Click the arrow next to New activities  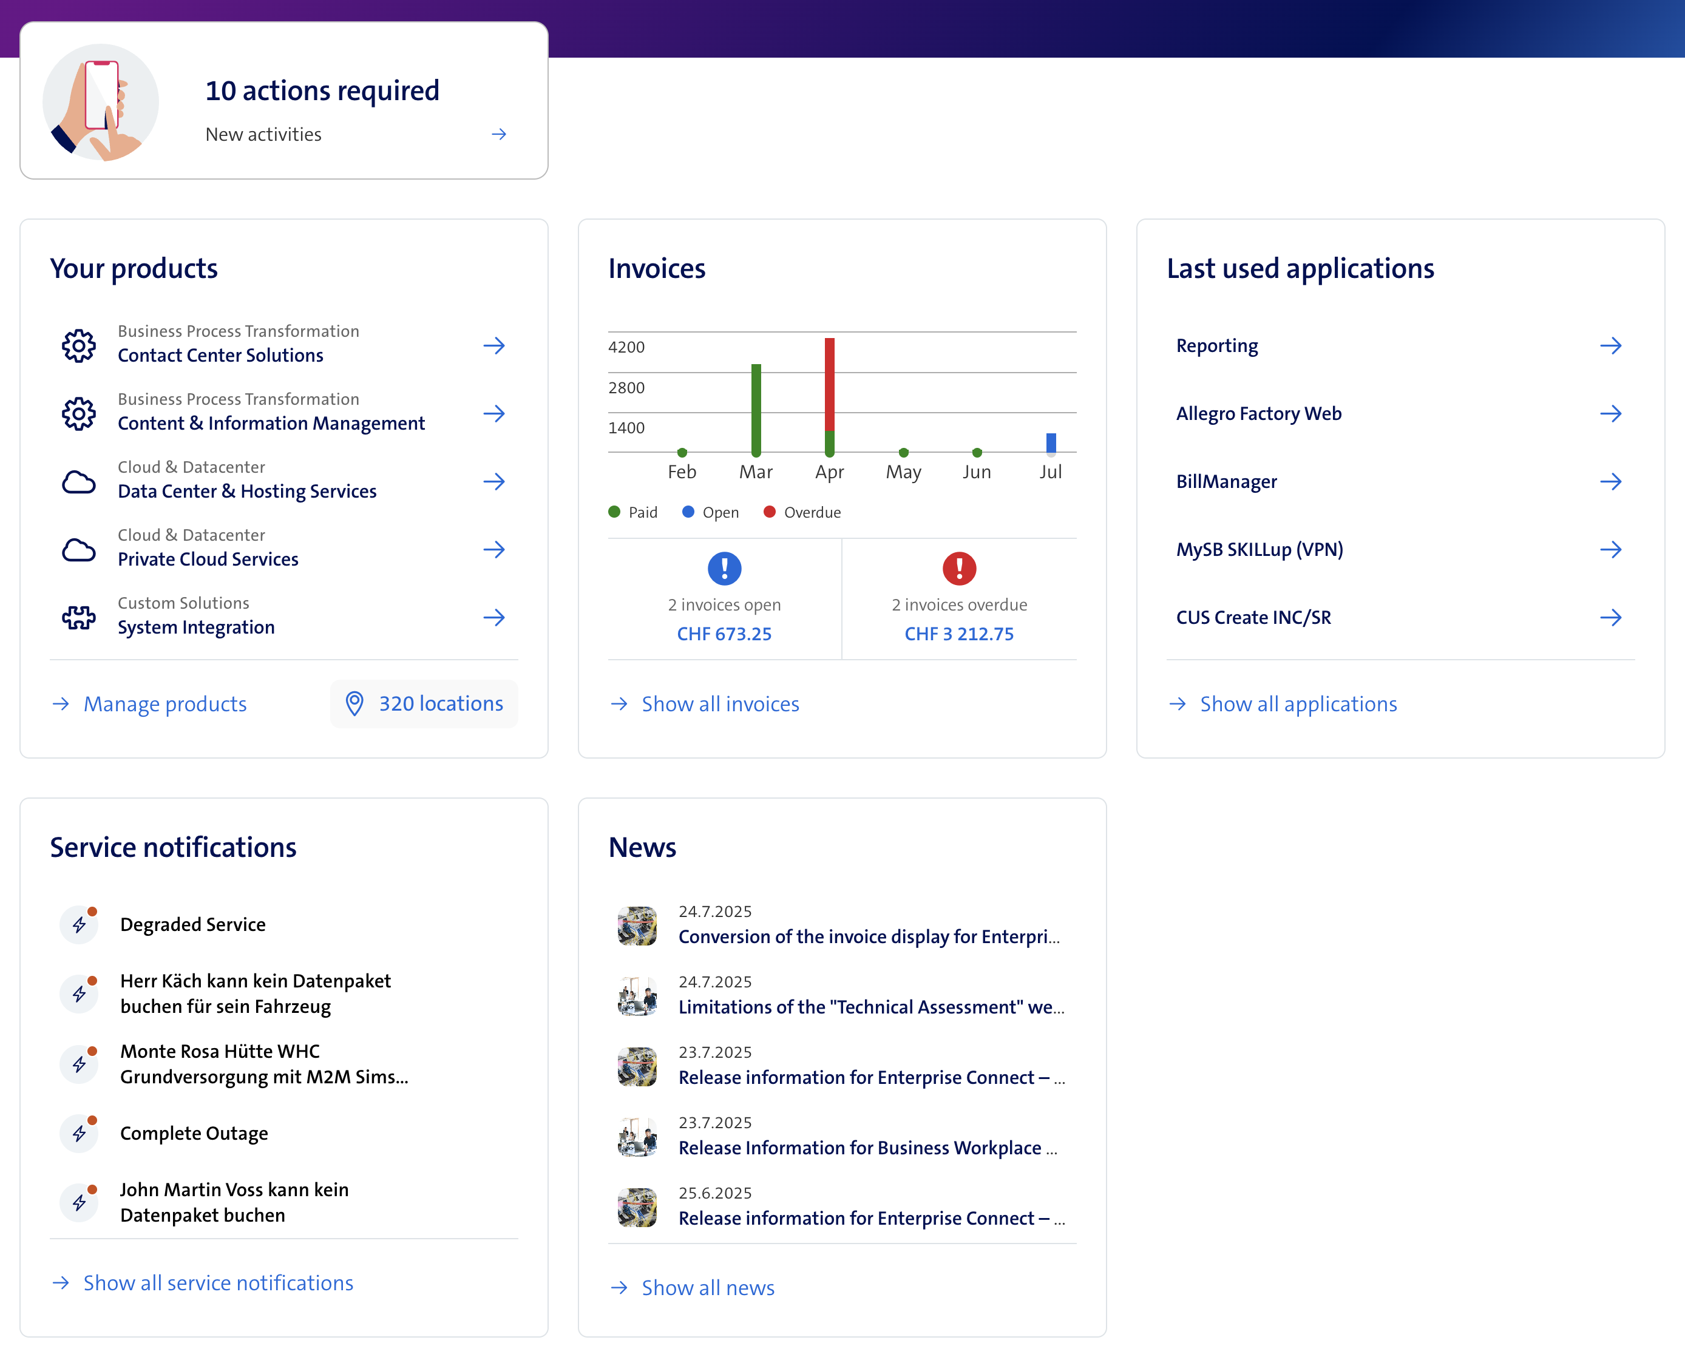499,135
